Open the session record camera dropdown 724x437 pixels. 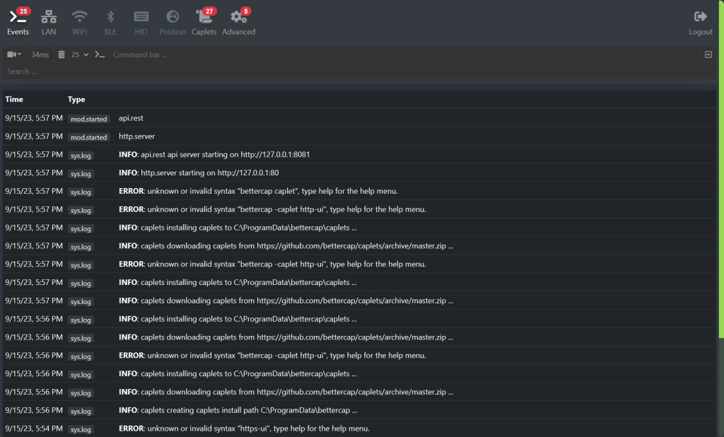(x=14, y=54)
